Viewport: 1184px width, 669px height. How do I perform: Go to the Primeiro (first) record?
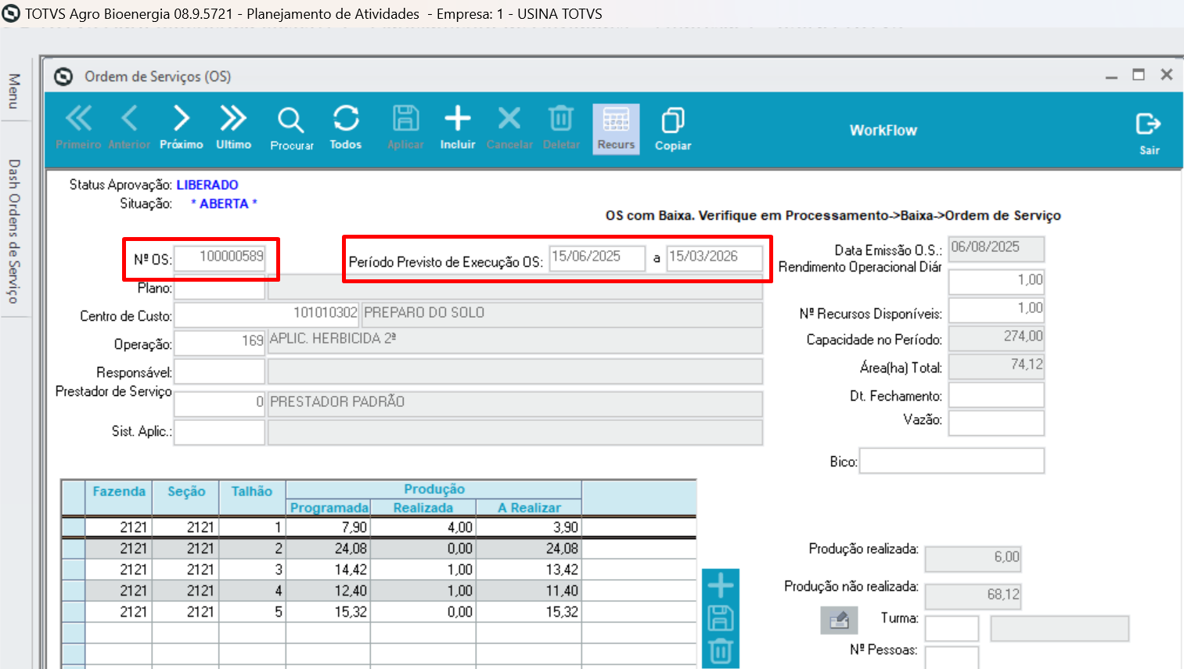pyautogui.click(x=78, y=128)
